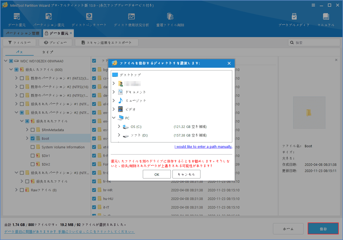This screenshot has height=240, width=343.
Task: Check 既存のパーティション #1 (FAT32) checkbox
Action: tap(22, 78)
